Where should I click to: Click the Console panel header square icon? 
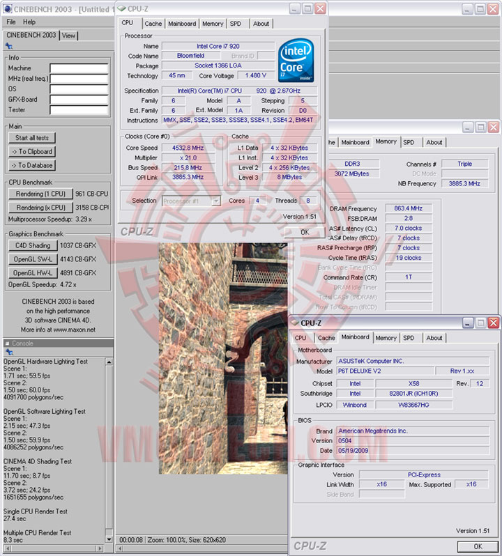point(7,343)
